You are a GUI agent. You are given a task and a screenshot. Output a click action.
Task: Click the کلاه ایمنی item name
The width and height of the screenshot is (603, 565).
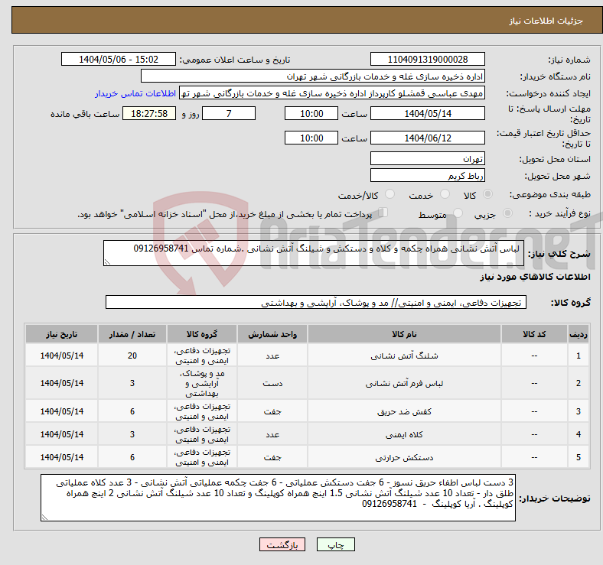point(404,434)
